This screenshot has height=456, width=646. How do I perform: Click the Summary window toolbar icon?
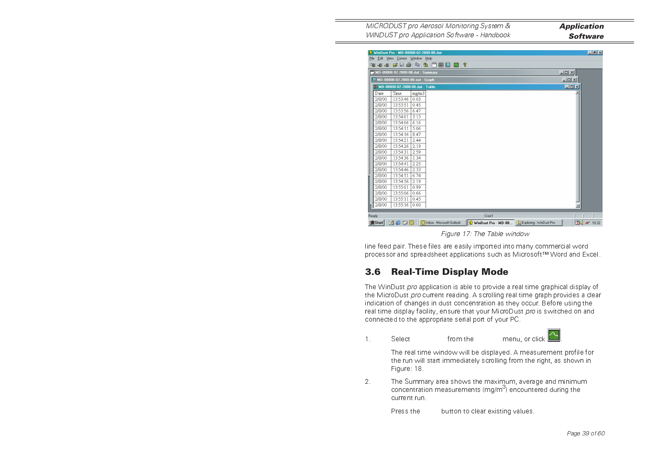(434, 65)
